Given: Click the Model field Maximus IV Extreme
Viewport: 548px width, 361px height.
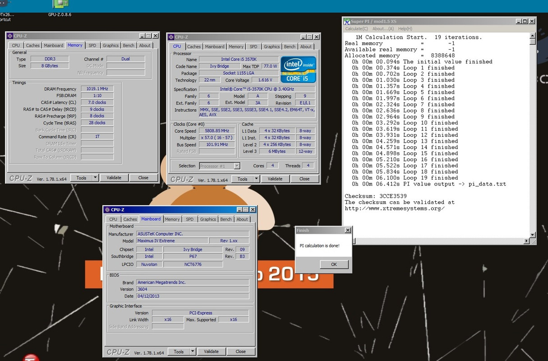Looking at the screenshot, I should point(172,241).
